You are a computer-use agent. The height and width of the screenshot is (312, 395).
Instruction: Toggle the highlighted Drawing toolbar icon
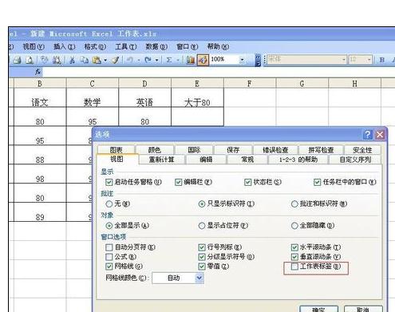(203, 60)
